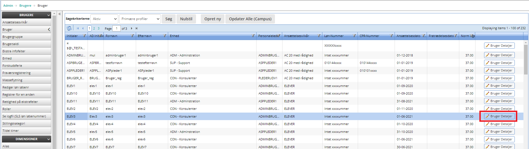Expand the DIMENSIONER sidebar section
The width and height of the screenshot is (529, 149).
tap(49, 139)
